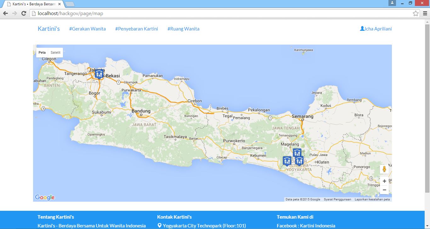Click the Bandung label on the map

click(141, 111)
